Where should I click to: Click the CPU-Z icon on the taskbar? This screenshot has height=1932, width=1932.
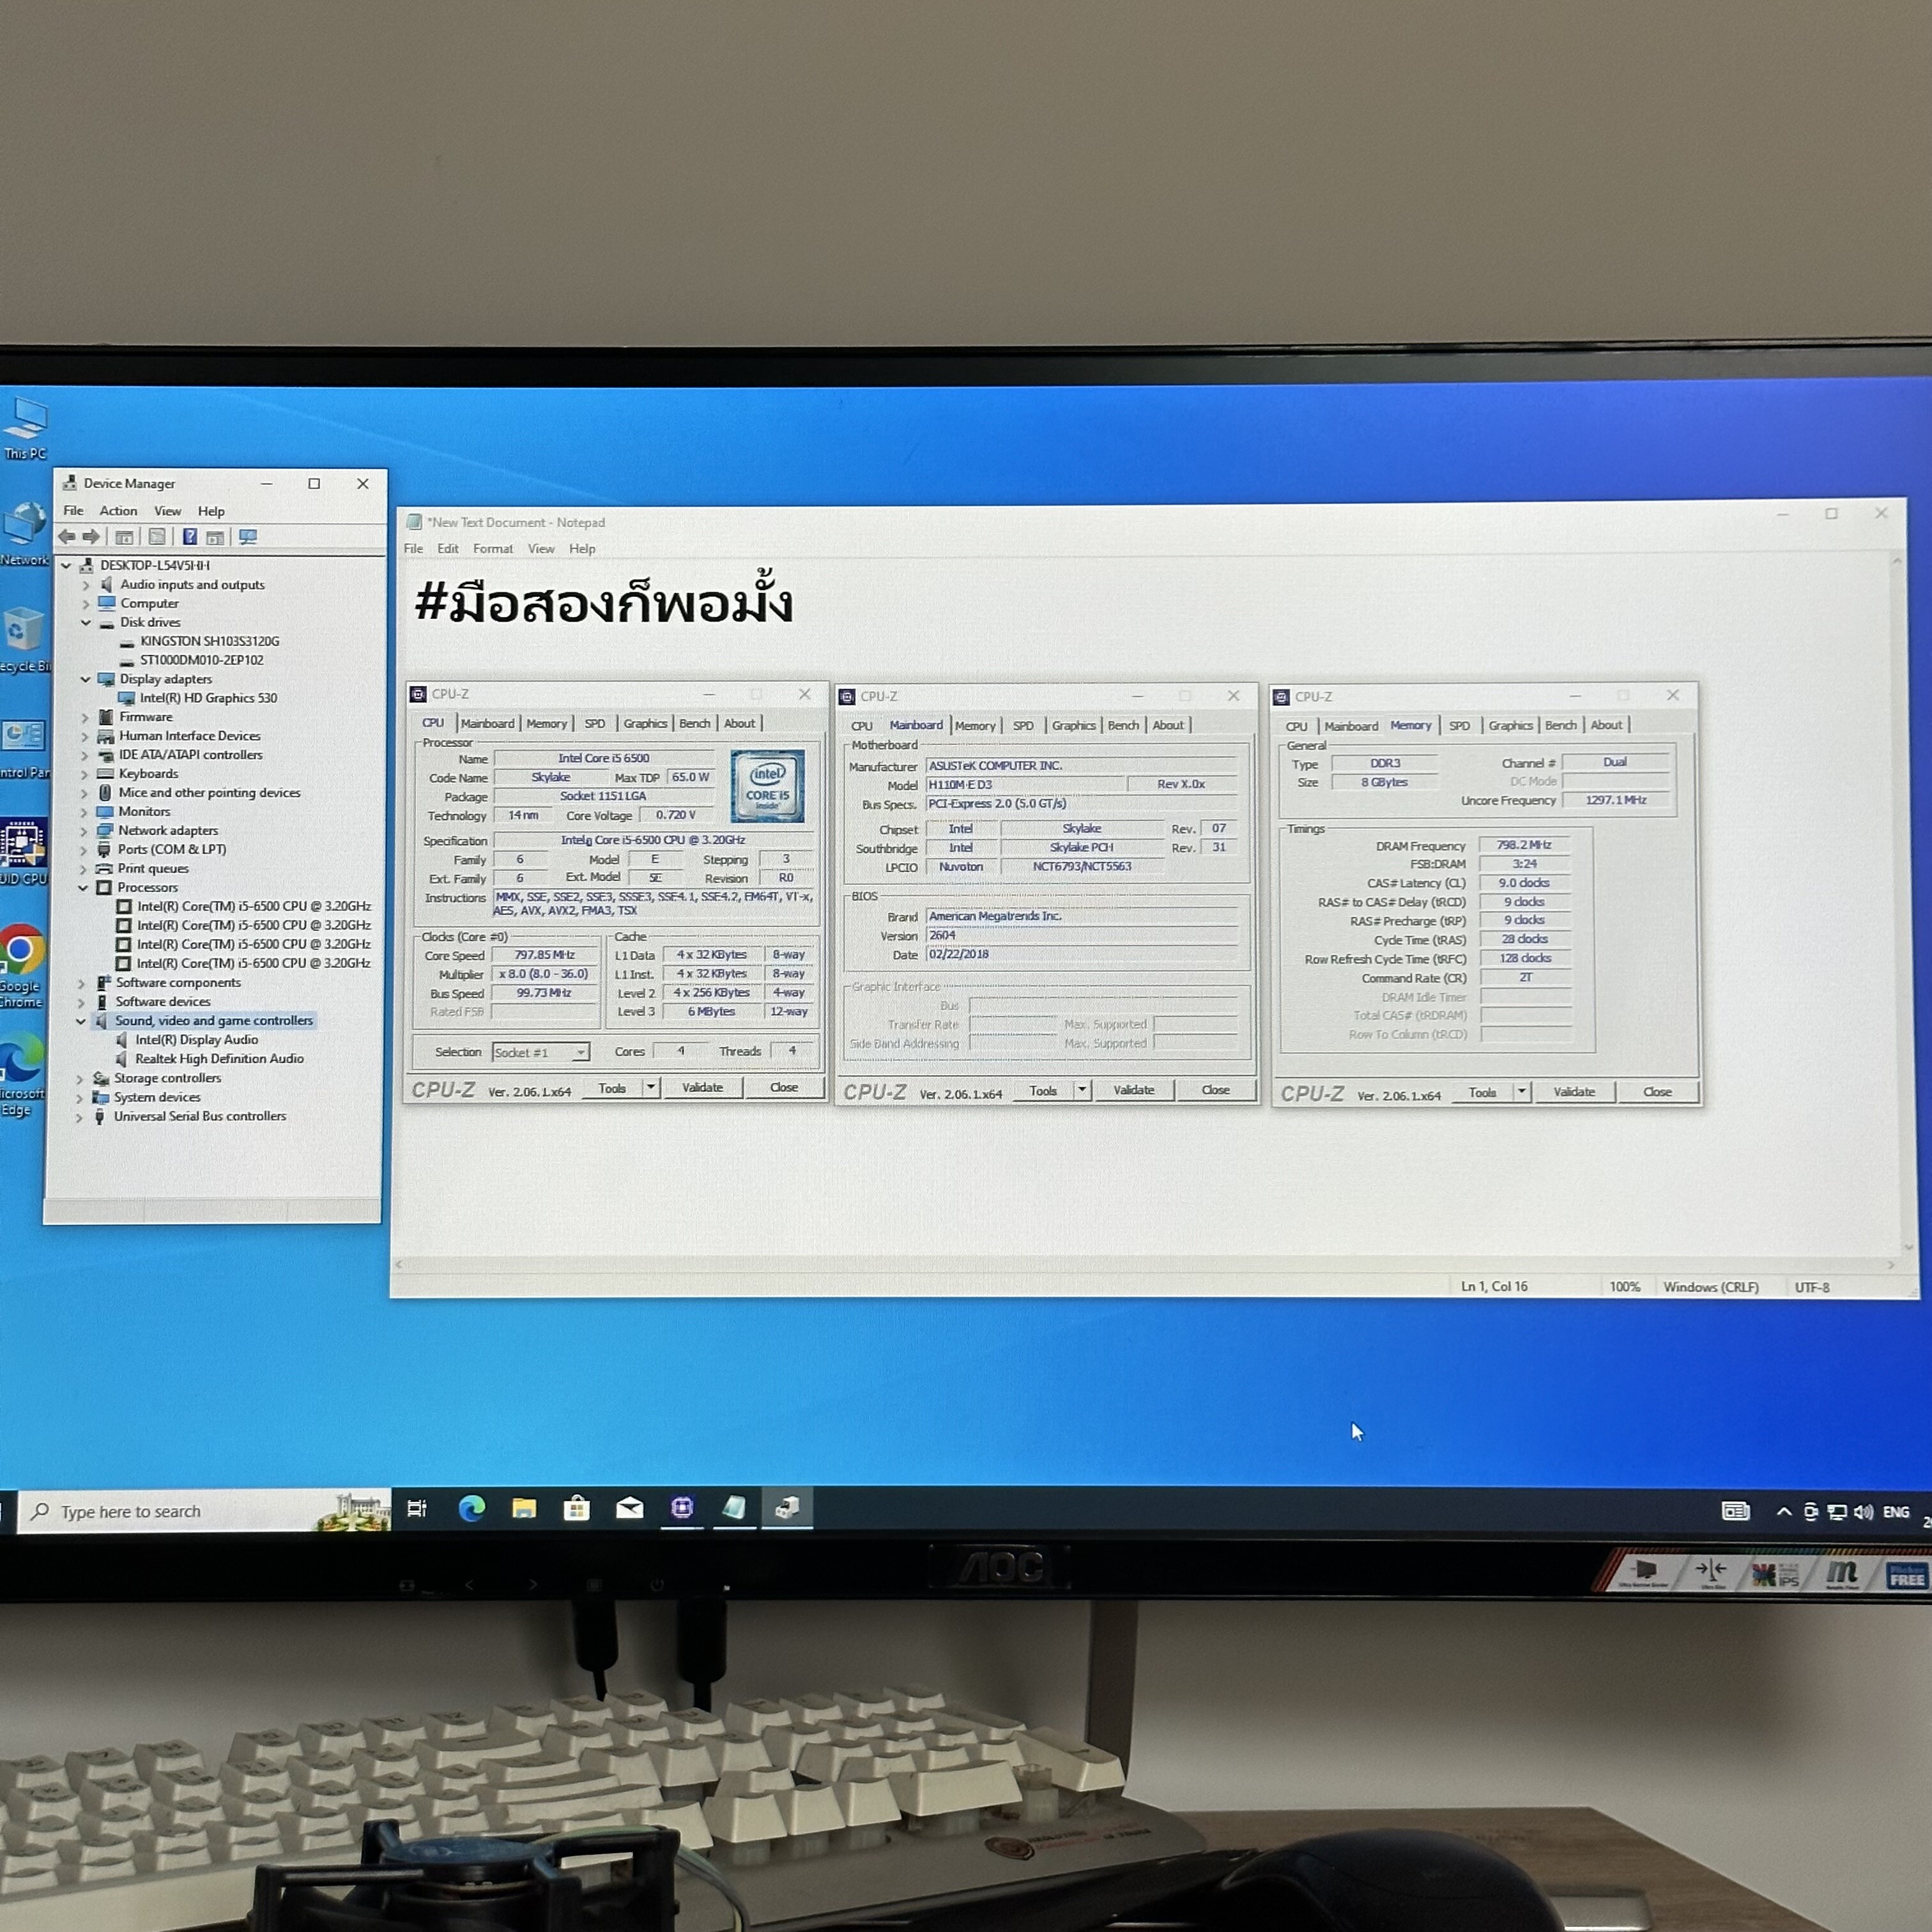coord(682,1508)
